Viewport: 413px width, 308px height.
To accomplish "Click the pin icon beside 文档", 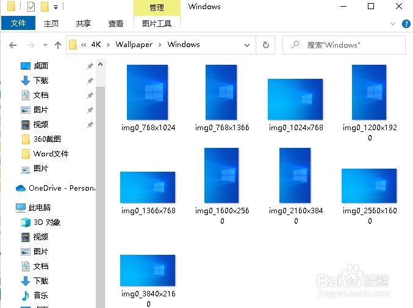I will click(x=90, y=95).
